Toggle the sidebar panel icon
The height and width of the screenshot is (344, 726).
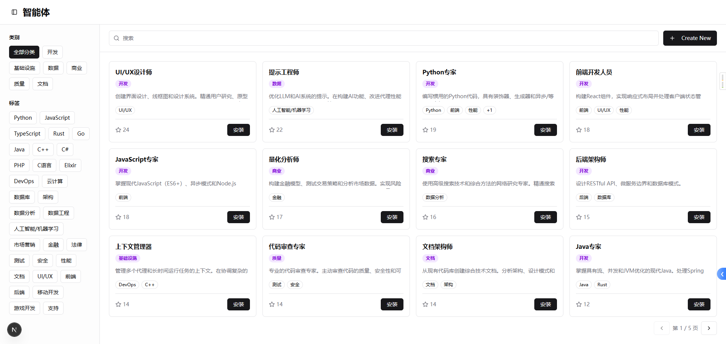(x=14, y=12)
